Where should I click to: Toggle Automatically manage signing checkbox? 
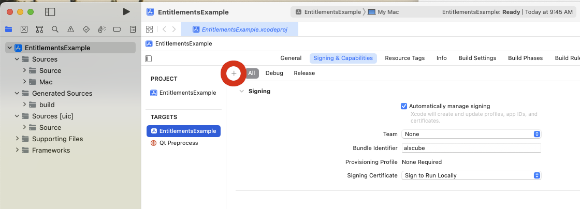coord(404,106)
